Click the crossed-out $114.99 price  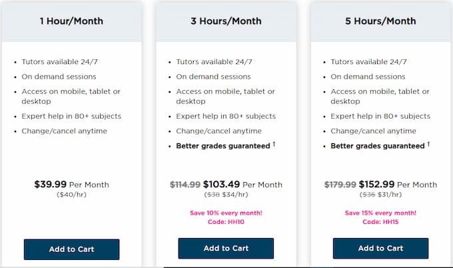(x=185, y=184)
